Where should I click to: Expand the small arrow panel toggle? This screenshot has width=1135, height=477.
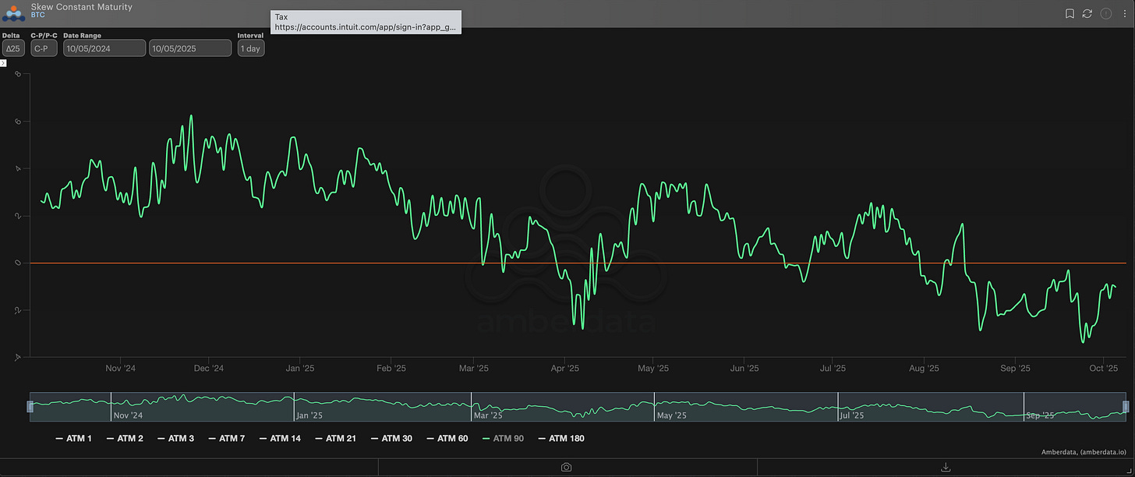[3, 62]
